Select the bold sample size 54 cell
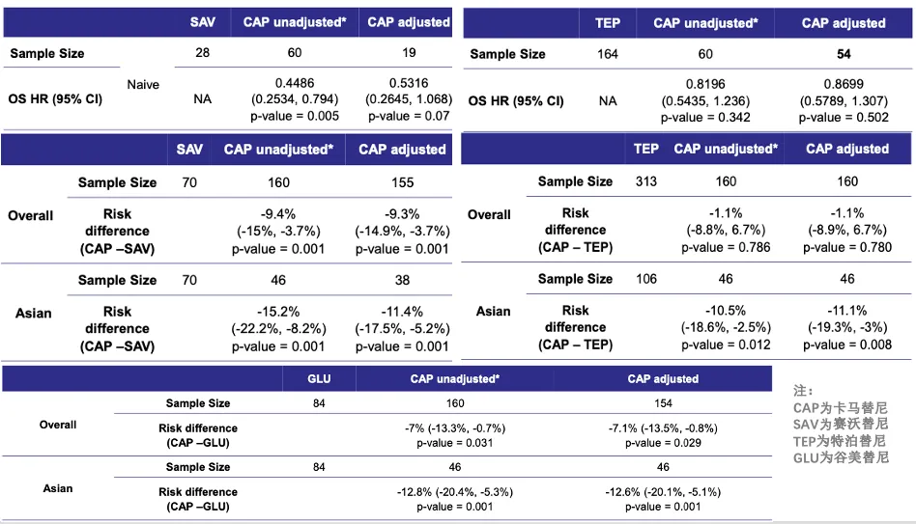Image resolution: width=916 pixels, height=524 pixels. point(843,53)
